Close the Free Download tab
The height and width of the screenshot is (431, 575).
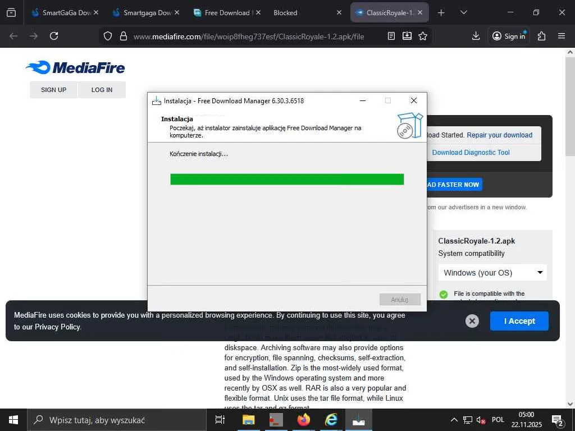pyautogui.click(x=258, y=12)
